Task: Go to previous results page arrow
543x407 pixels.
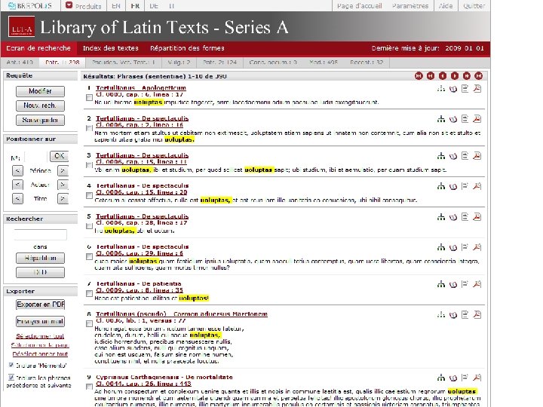Action: click(443, 76)
